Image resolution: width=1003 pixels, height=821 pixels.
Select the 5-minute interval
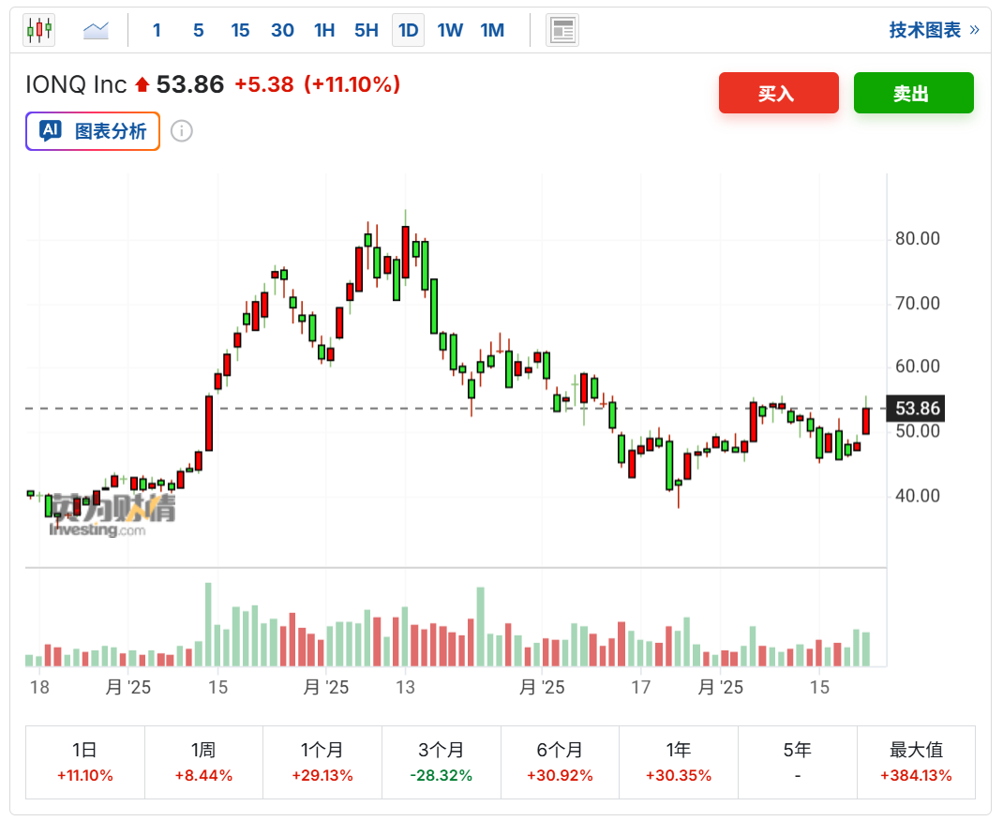tap(198, 30)
